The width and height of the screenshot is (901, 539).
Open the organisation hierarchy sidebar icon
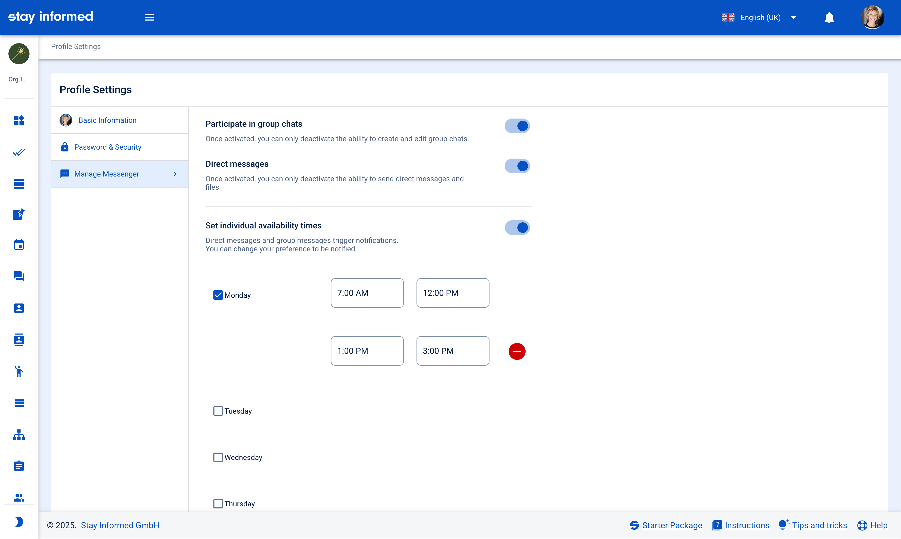click(x=19, y=434)
